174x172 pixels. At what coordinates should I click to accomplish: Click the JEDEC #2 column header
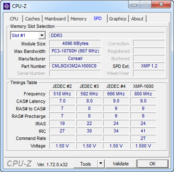(x=62, y=86)
